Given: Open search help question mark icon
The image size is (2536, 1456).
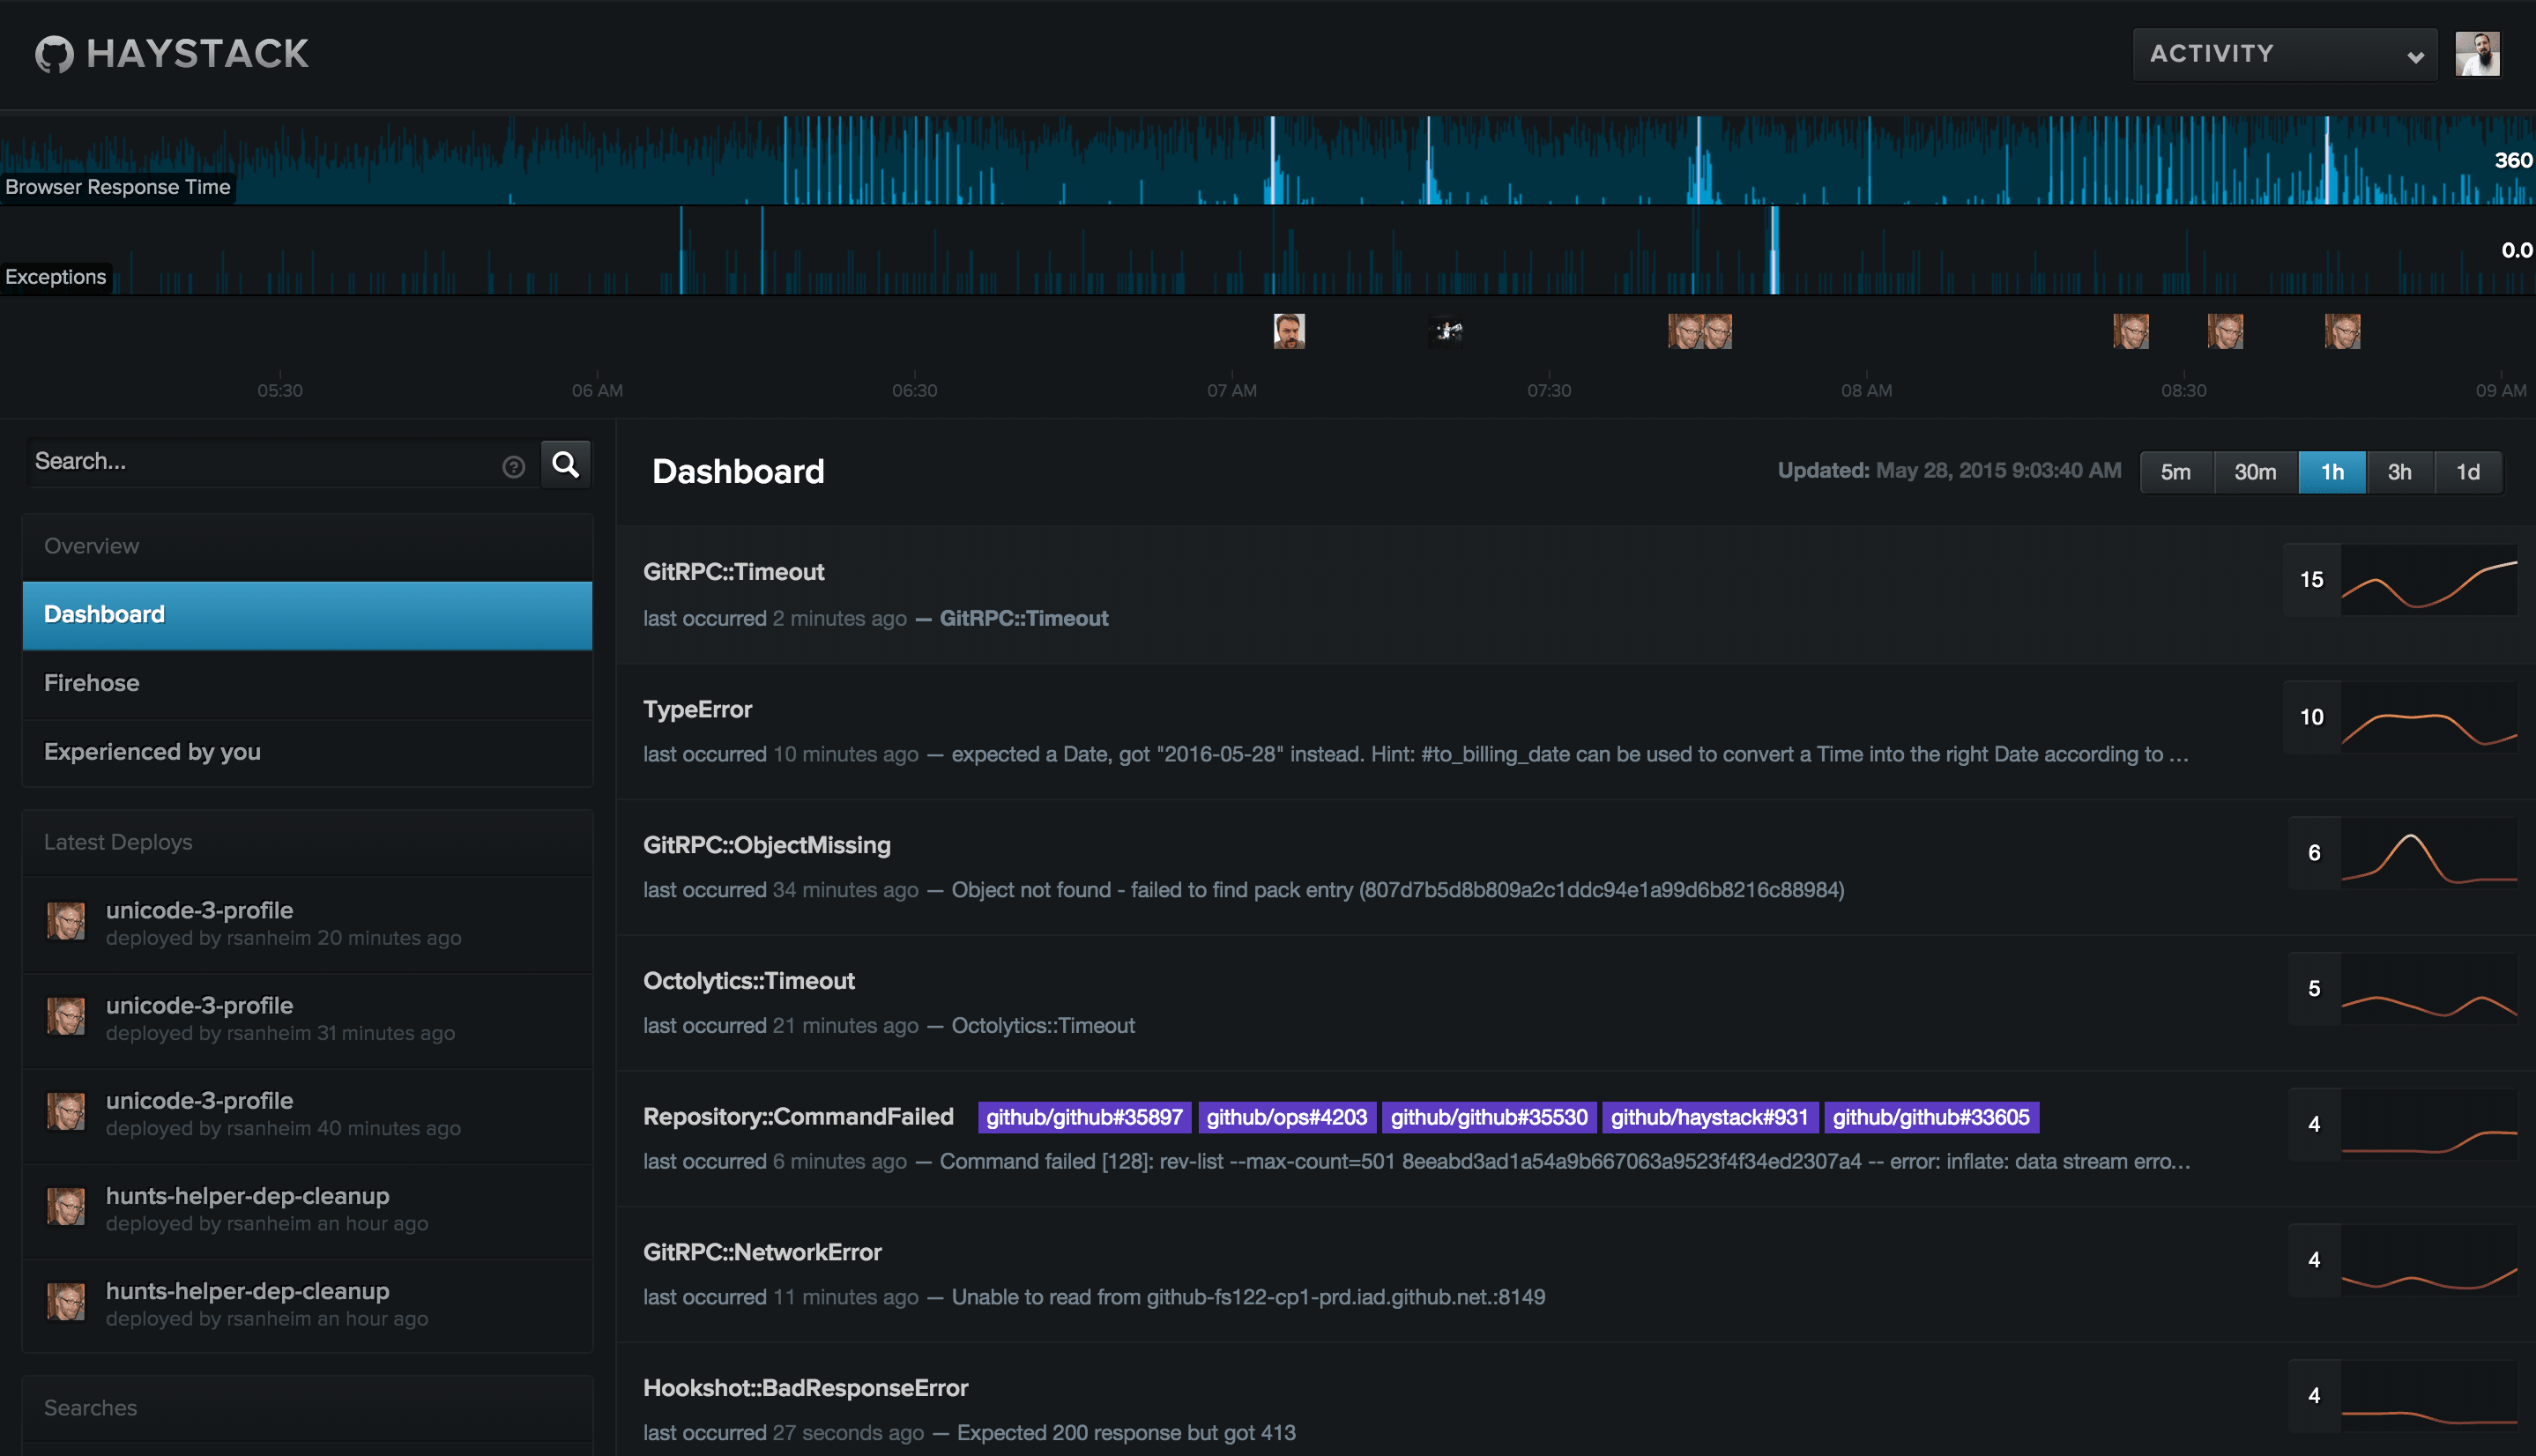Looking at the screenshot, I should (514, 467).
